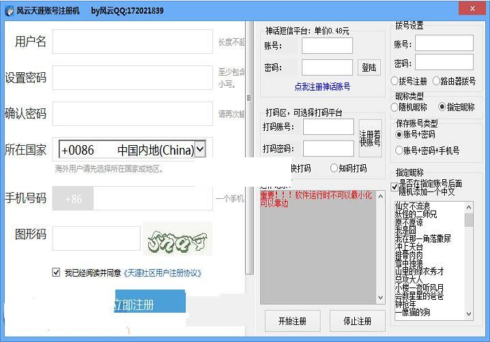Click the 确认密码 field
The image size is (490, 342).
click(132, 114)
